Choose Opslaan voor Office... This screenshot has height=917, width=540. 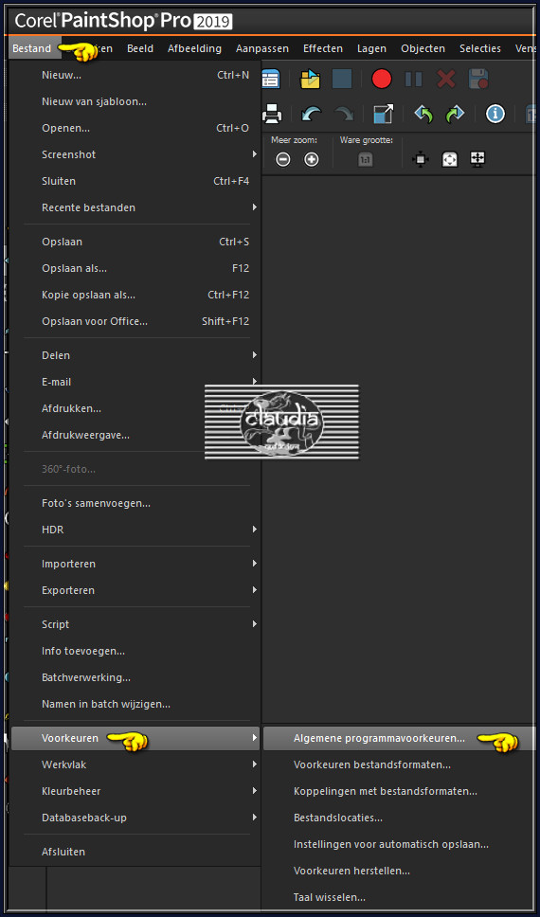[136, 321]
